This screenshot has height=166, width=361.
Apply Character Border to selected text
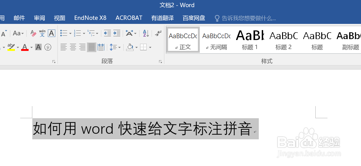(x=52, y=33)
